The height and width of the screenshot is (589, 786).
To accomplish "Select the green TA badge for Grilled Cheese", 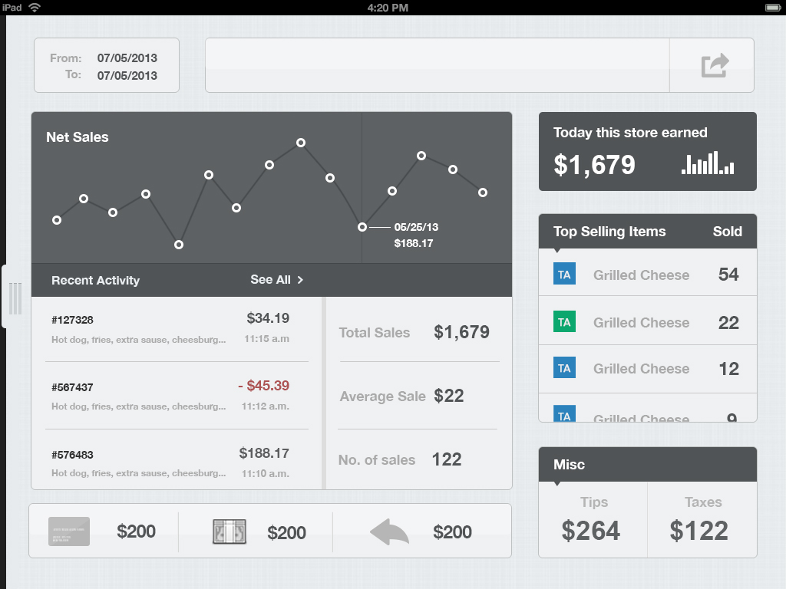I will (x=564, y=321).
